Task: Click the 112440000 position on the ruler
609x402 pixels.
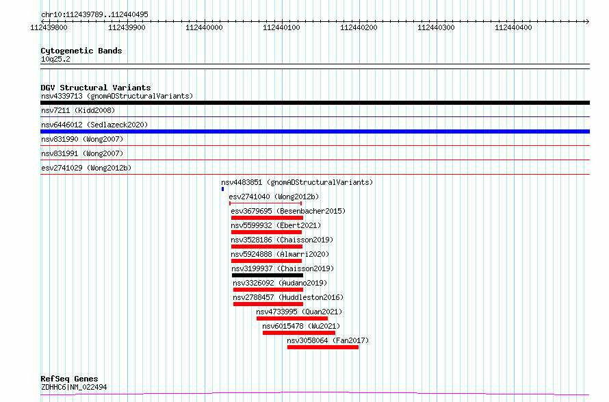Action: 204,27
